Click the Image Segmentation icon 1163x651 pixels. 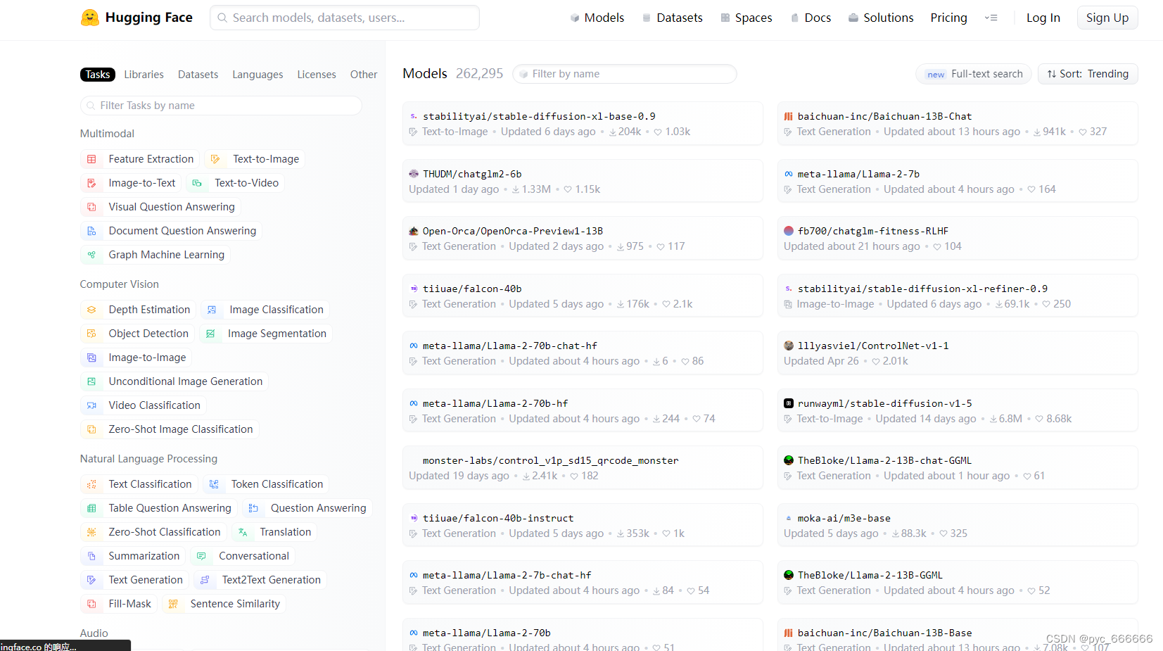pyautogui.click(x=210, y=334)
